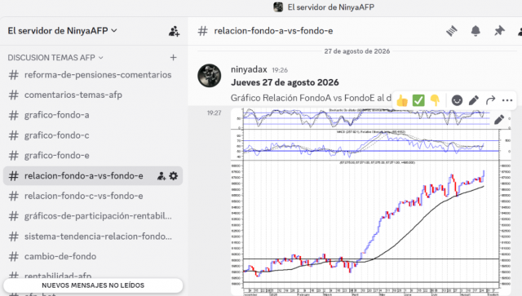Open cambio-de-fondo channel
Image resolution: width=522 pixels, height=296 pixels.
tap(93, 256)
